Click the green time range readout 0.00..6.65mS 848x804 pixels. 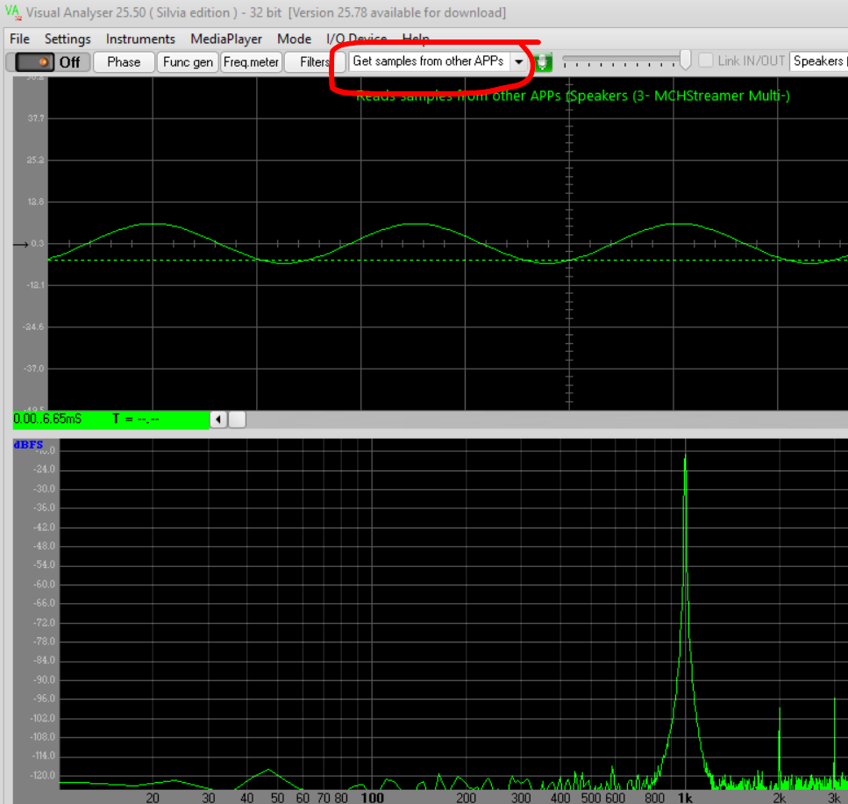[47, 420]
